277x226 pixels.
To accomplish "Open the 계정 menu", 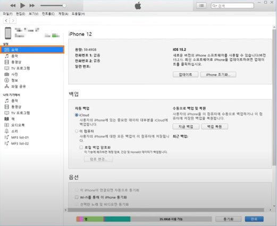I will click(x=63, y=14).
